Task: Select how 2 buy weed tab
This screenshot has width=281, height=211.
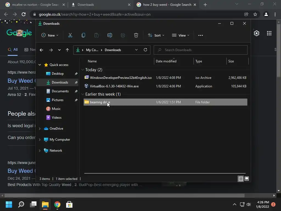Action: coord(166,5)
